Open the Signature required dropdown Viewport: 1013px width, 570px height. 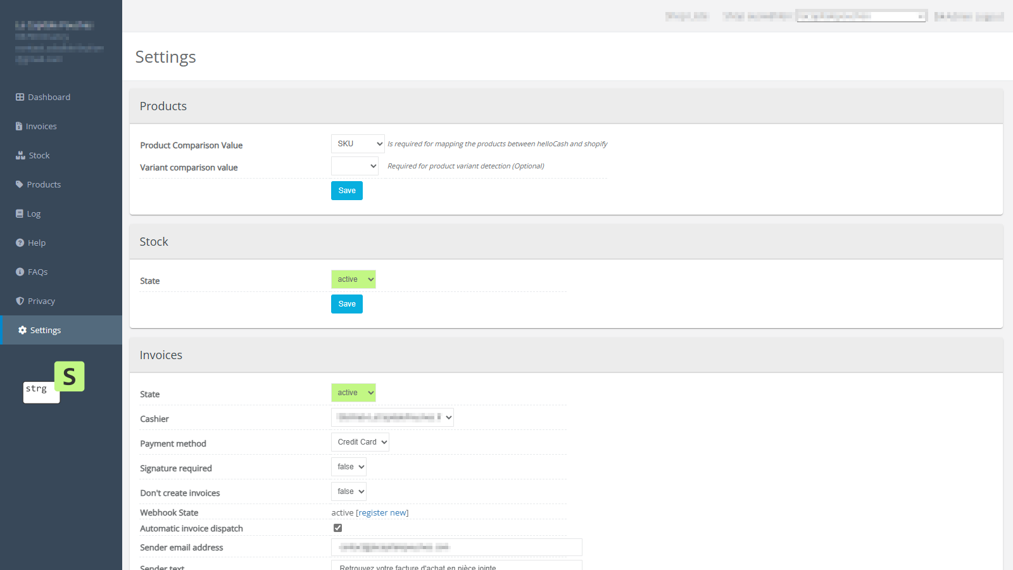point(348,466)
